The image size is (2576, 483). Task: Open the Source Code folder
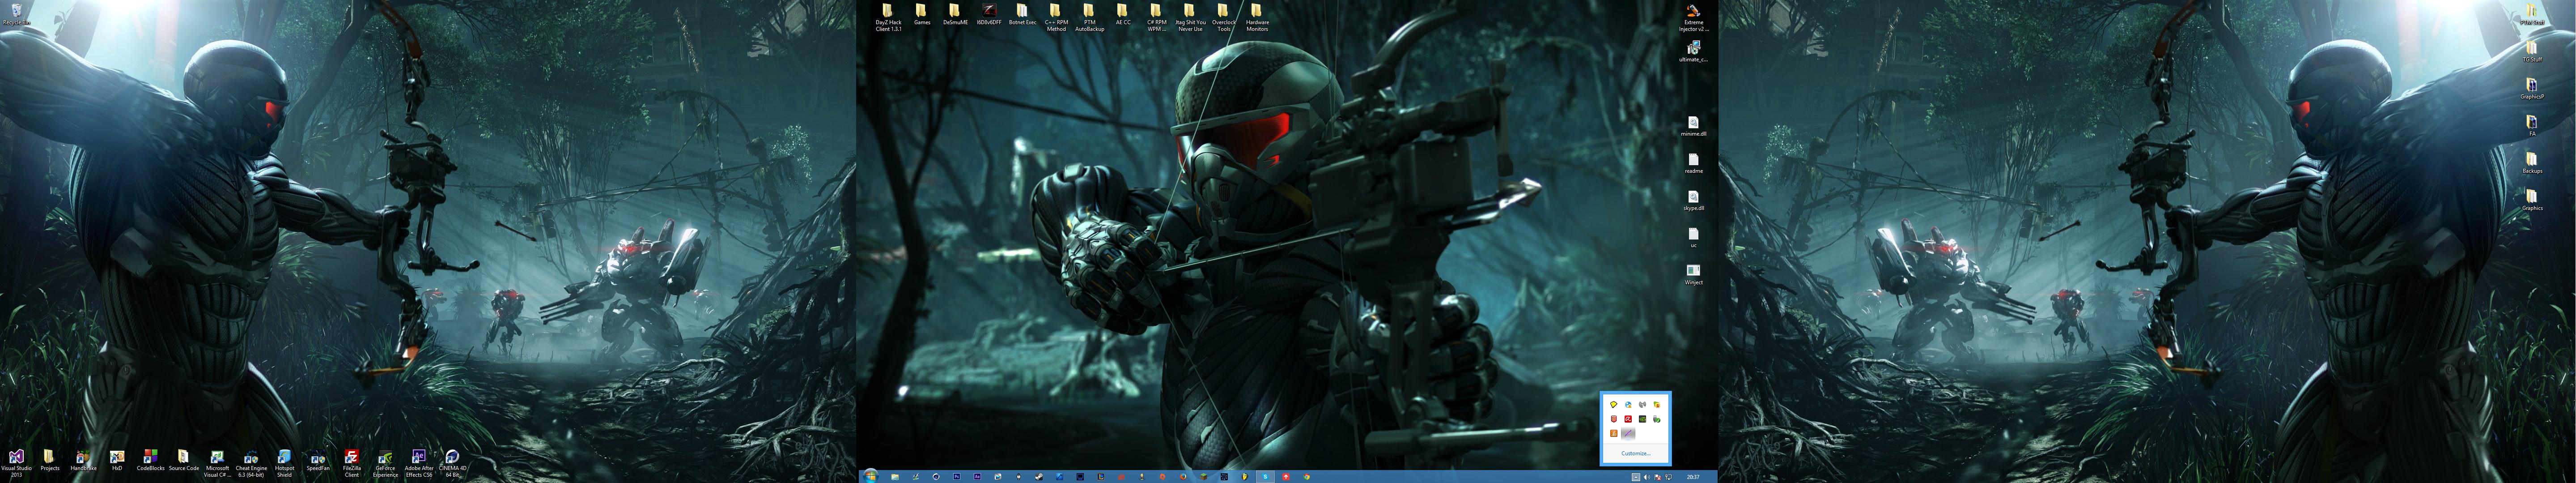(184, 460)
